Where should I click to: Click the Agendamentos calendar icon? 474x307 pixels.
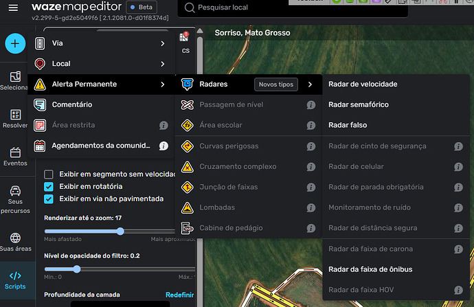tap(40, 146)
